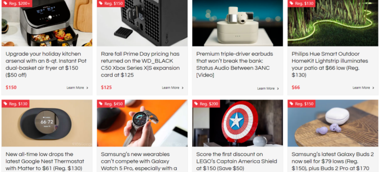
Task: Open the Premium triple-driver earbuds article title
Action: click(235, 65)
